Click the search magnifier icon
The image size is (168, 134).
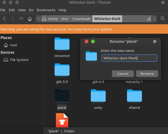coord(162,18)
